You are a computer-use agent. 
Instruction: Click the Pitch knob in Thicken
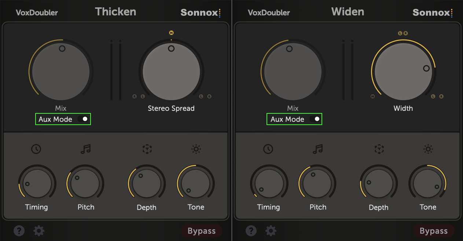(85, 183)
